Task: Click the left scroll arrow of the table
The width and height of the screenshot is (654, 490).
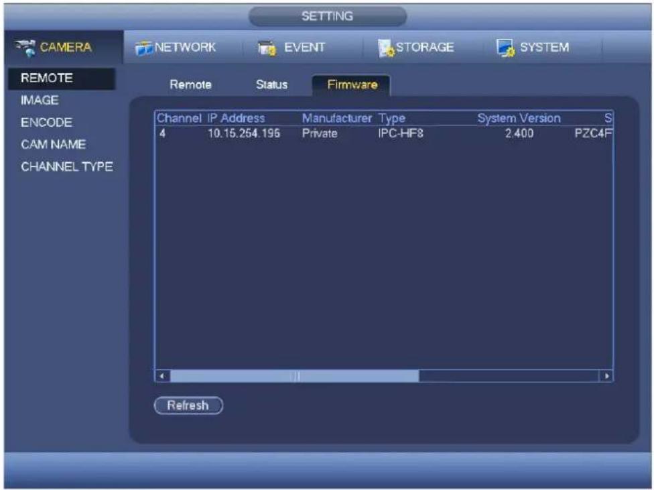Action: [162, 376]
